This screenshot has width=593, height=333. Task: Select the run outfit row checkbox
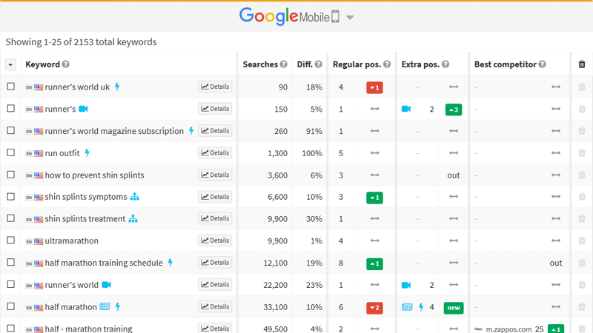(x=10, y=152)
